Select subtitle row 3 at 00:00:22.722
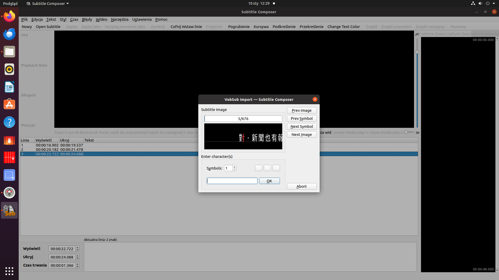Screen dimensions: 499x280 click(x=219, y=154)
